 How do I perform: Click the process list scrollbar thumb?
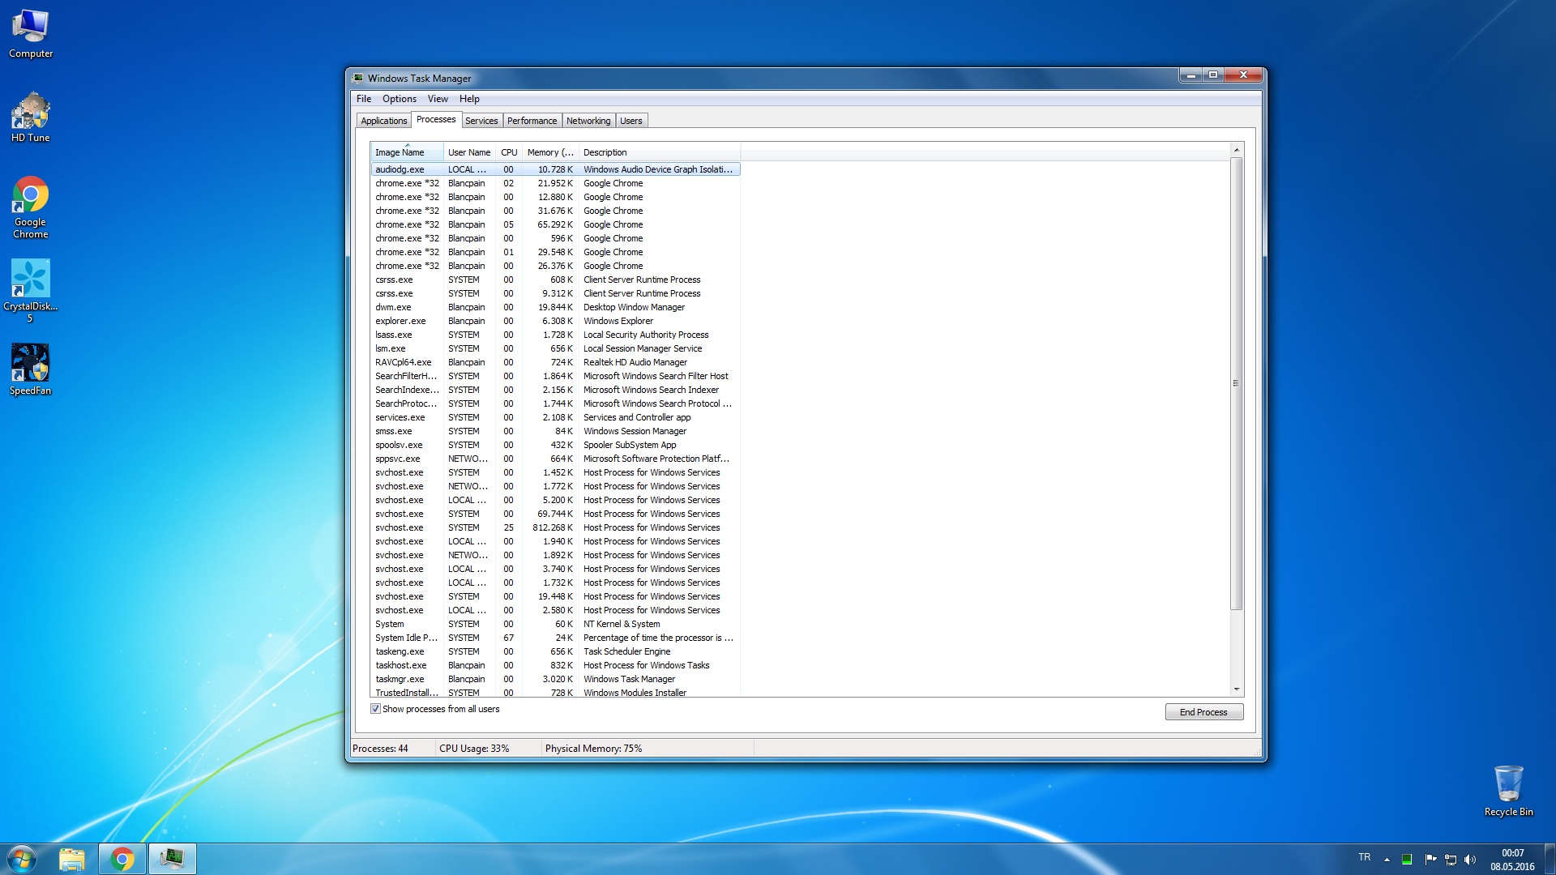click(1236, 383)
